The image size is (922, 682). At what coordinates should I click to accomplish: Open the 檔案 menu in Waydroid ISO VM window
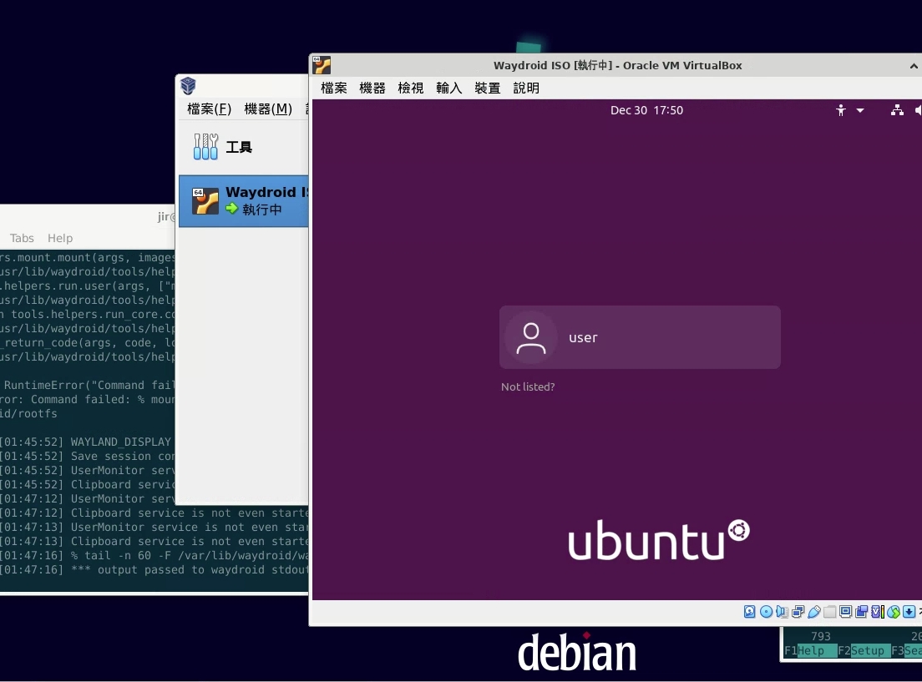(334, 88)
